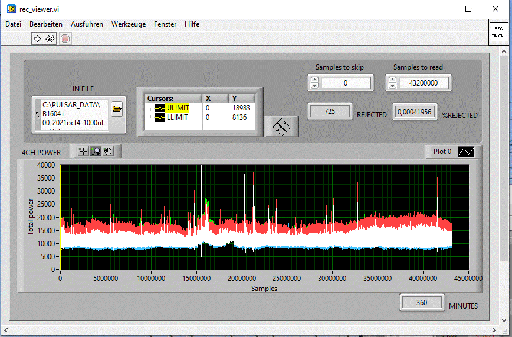Viewport: 512px width, 337px height.
Task: Click the Y column header in cursors
Action: 242,99
